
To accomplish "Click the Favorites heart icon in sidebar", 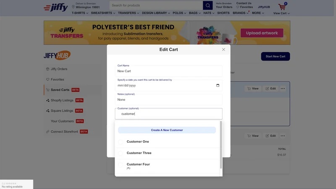I will point(47,79).
